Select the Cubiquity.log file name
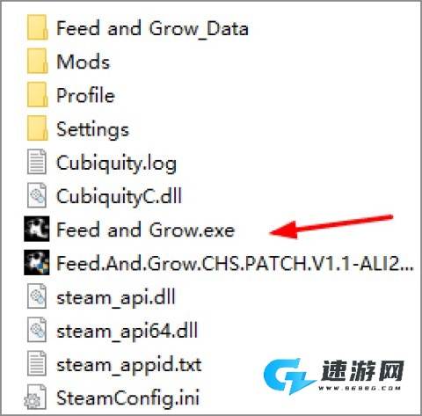This screenshot has width=422, height=416. [x=116, y=164]
